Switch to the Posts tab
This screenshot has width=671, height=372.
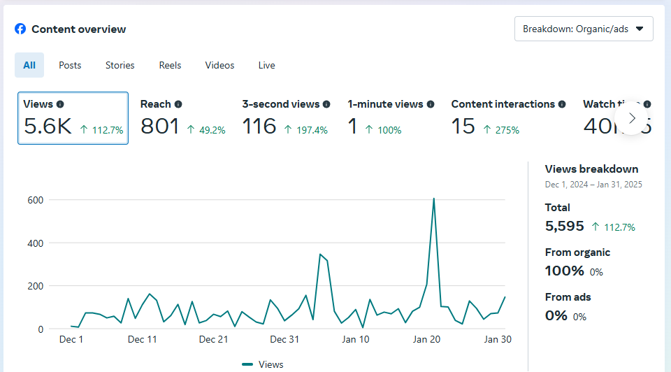pos(70,65)
